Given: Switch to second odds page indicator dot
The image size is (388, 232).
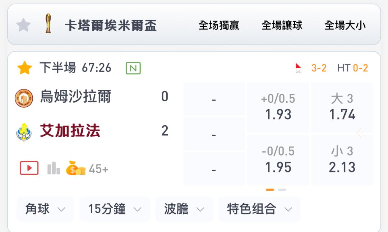Looking at the screenshot, I should coord(282,190).
